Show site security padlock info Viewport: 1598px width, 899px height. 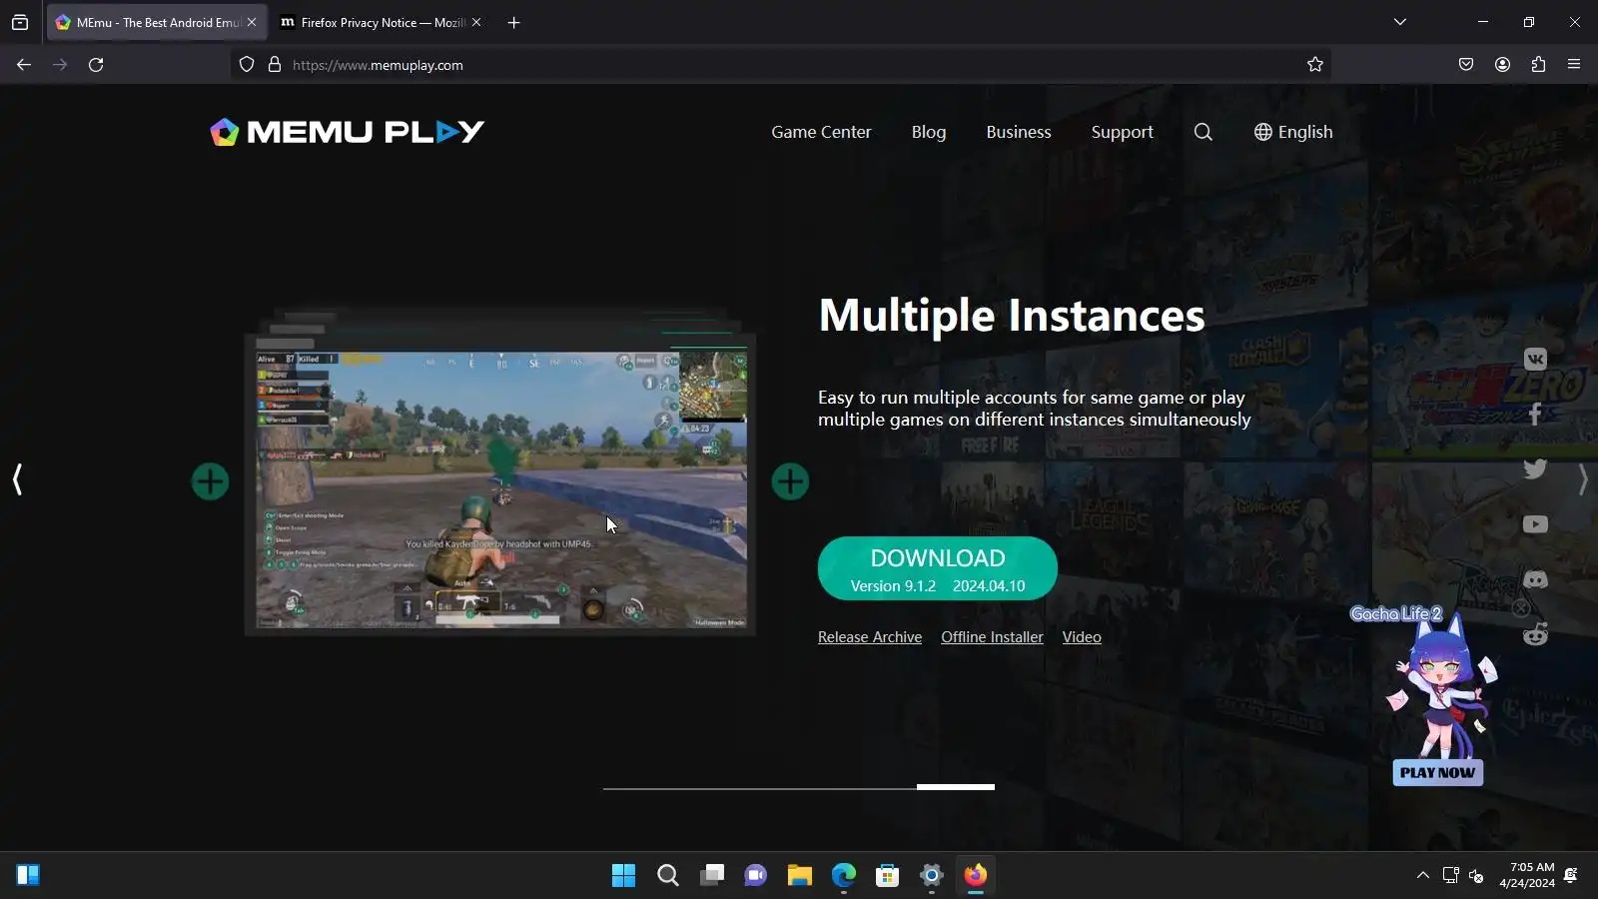click(275, 65)
